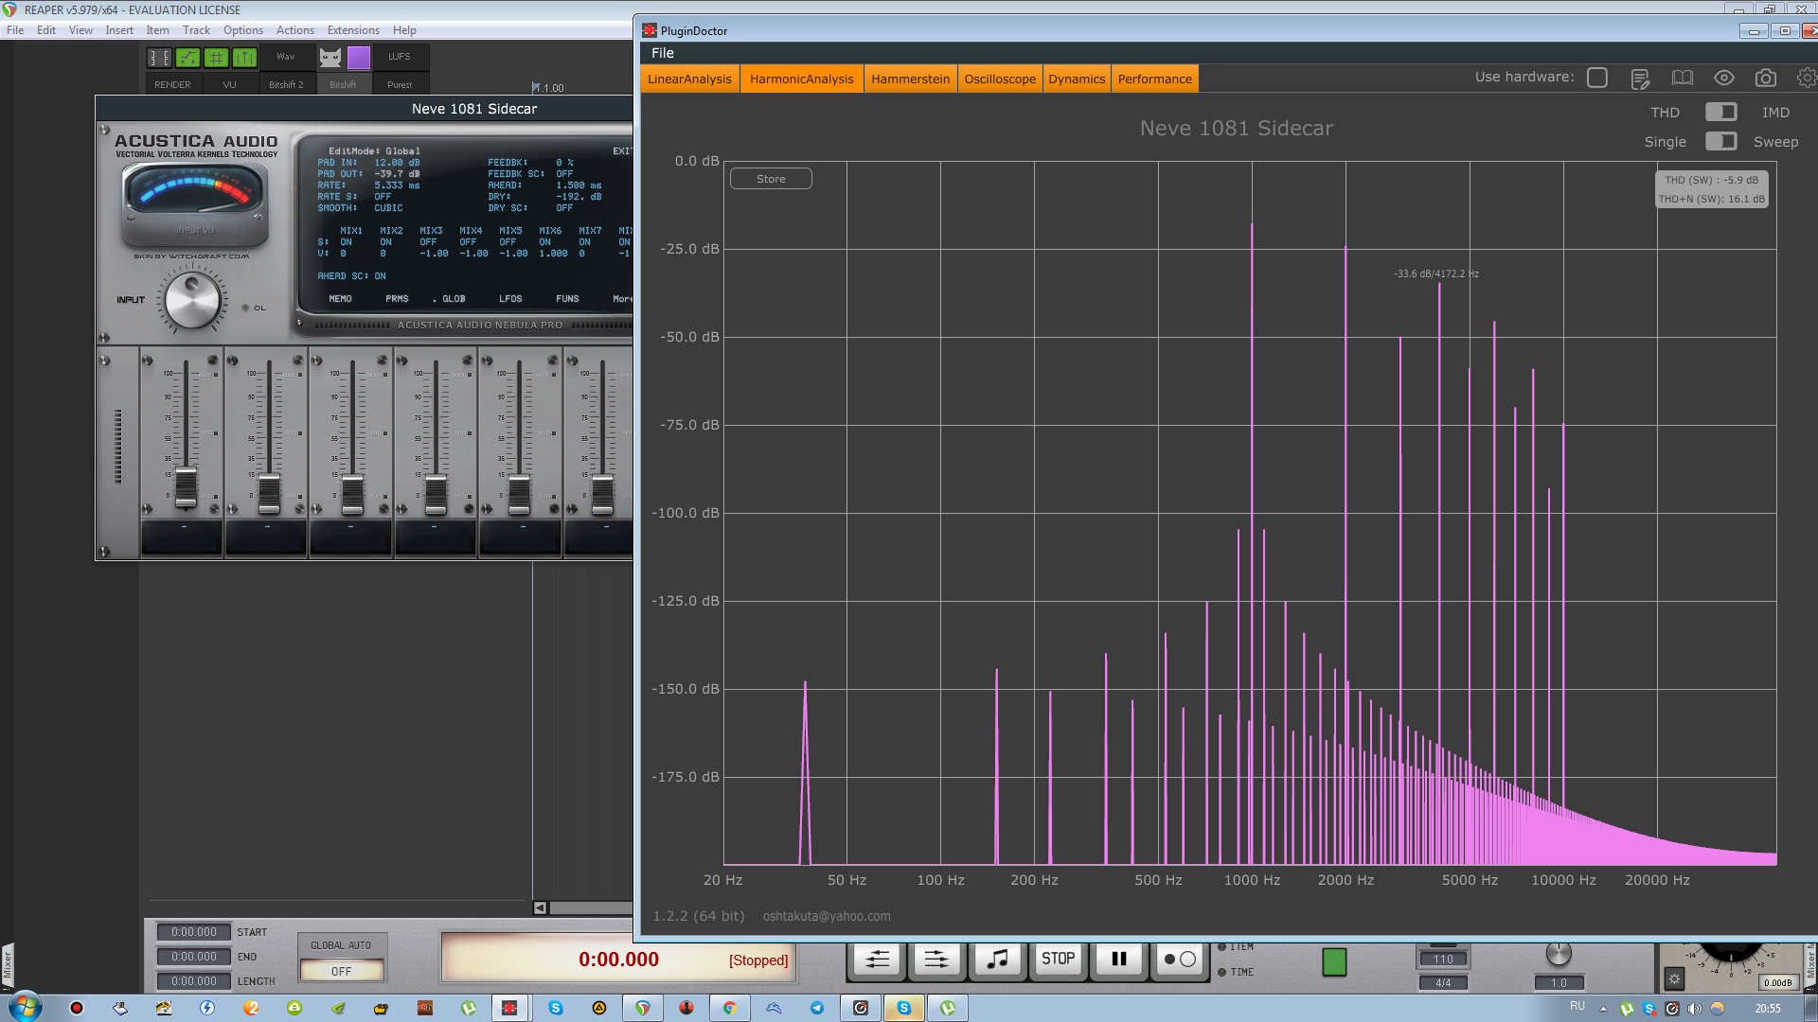Switch to the Oscilloscope tab
This screenshot has height=1022, width=1818.
click(x=1000, y=79)
